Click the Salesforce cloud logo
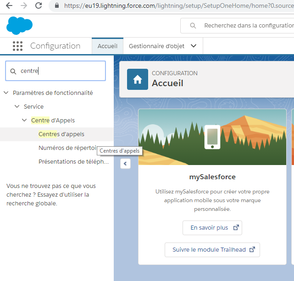The image size is (294, 281). click(x=20, y=26)
